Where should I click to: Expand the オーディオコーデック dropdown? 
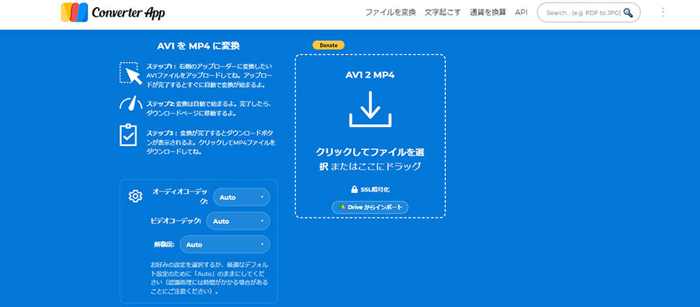[x=241, y=197]
